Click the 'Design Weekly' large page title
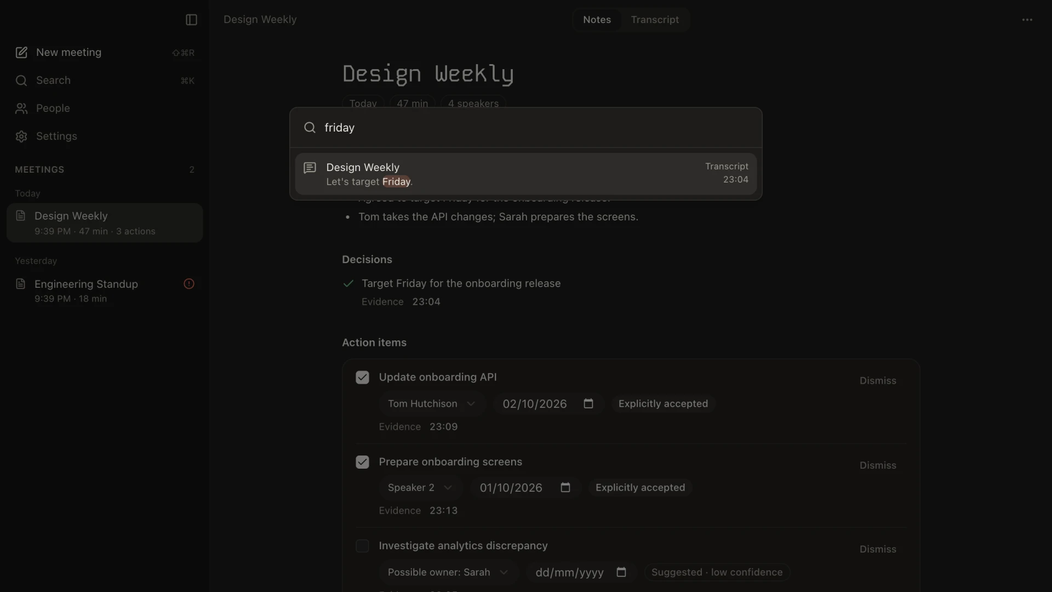The image size is (1052, 592). coord(428,74)
